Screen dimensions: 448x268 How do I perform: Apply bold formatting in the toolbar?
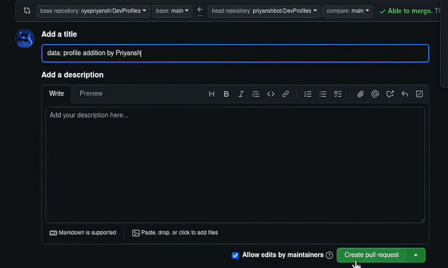click(x=226, y=94)
